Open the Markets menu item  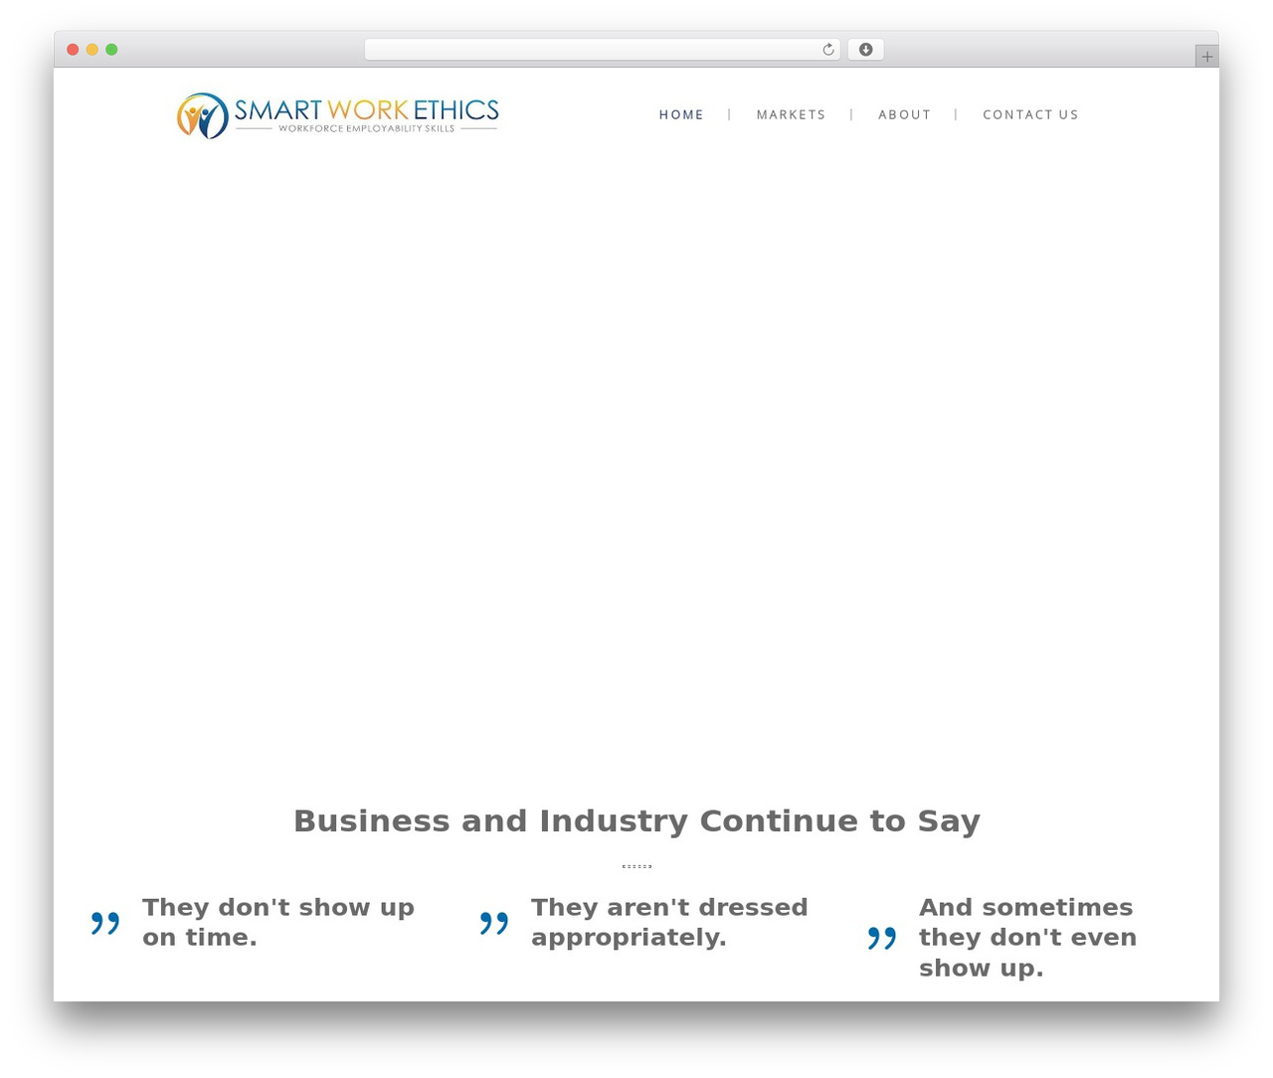(x=791, y=114)
